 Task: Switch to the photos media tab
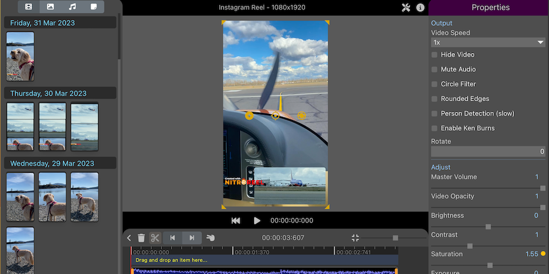50,6
